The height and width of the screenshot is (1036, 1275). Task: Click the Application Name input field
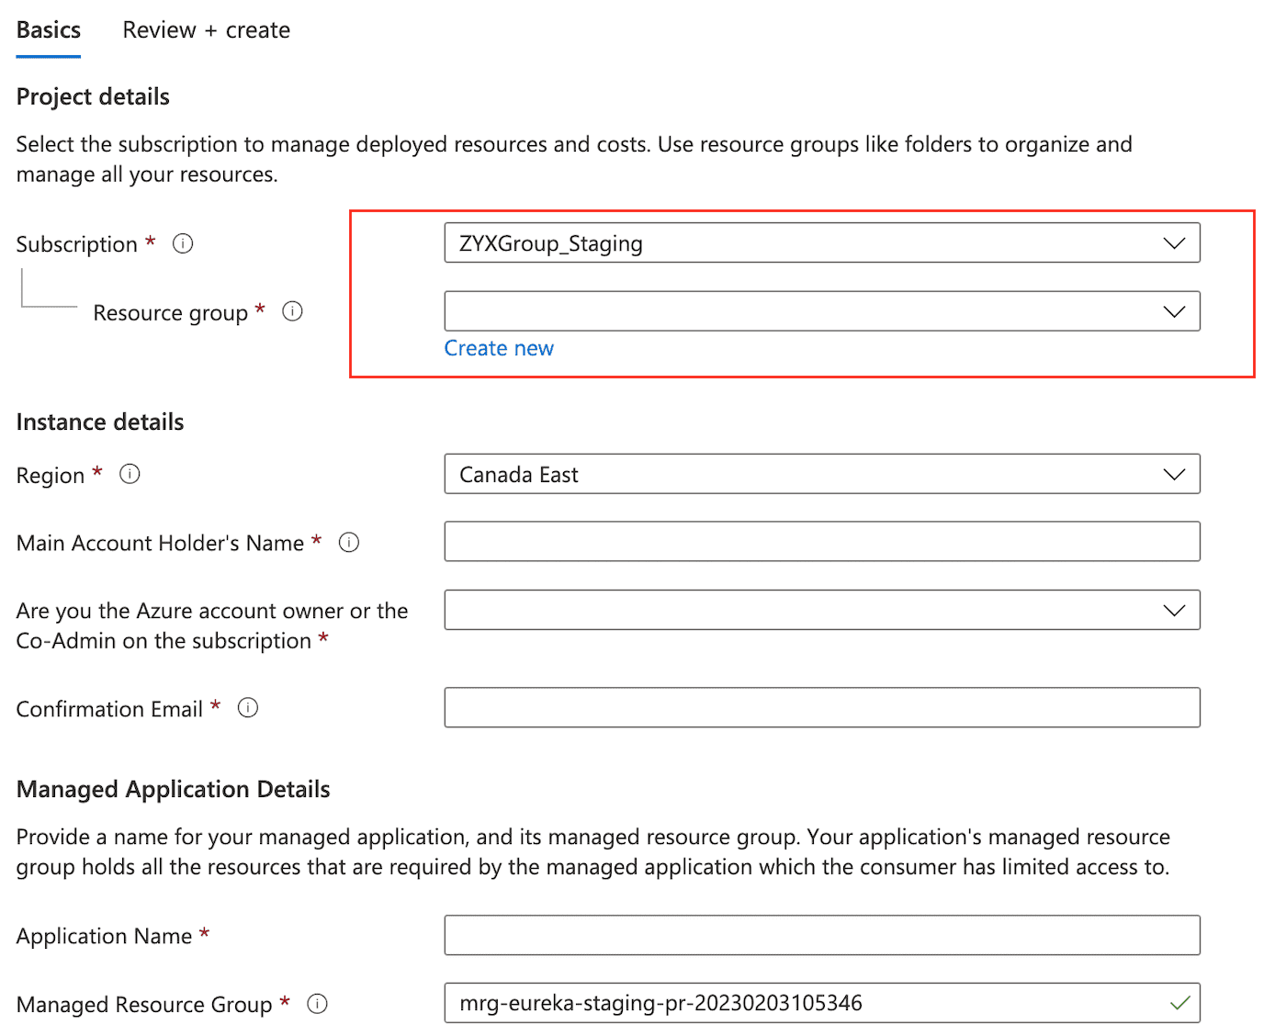point(822,935)
